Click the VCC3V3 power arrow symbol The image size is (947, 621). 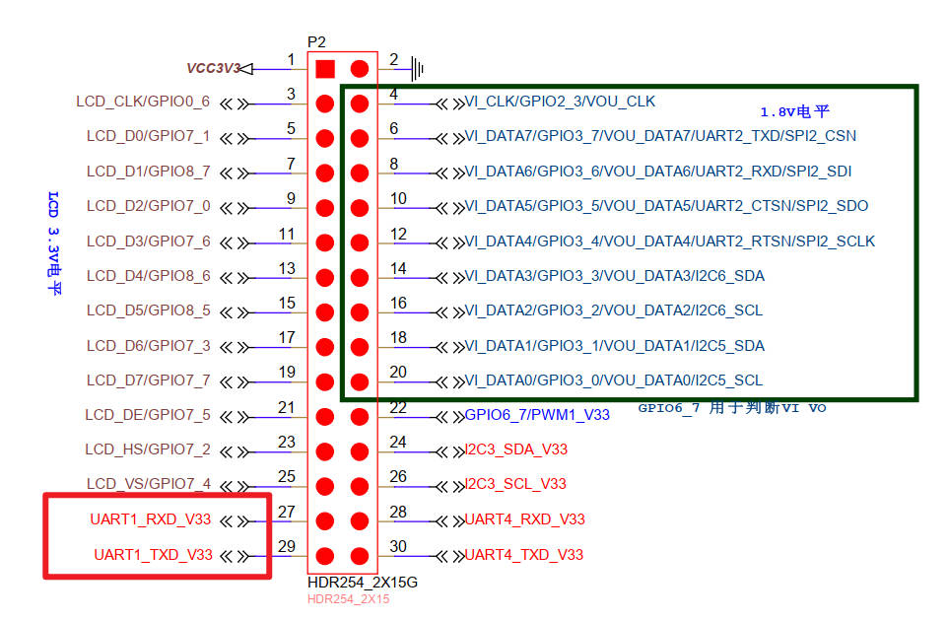pyautogui.click(x=246, y=69)
